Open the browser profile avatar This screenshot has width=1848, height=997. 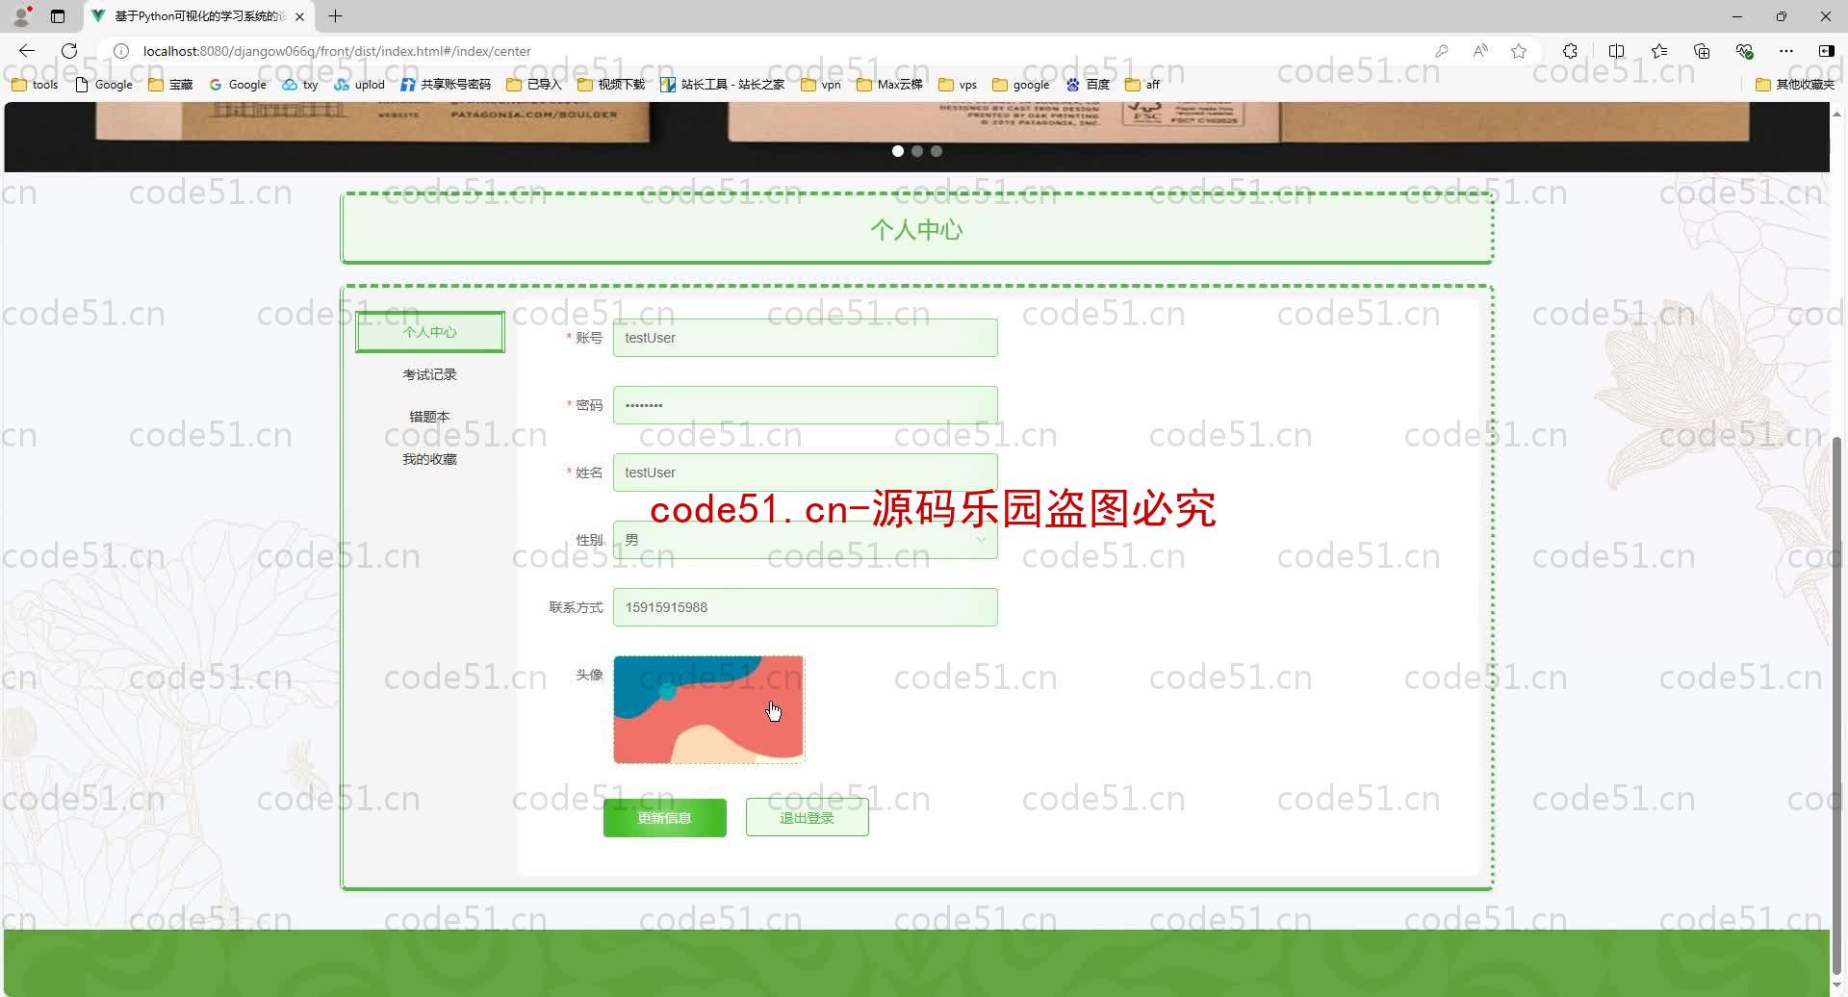pyautogui.click(x=21, y=16)
